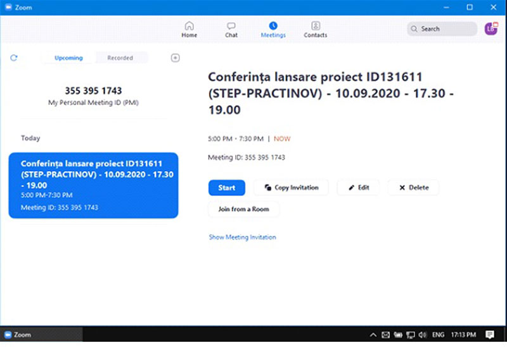Open the Contacts tab icon
Viewport: 507px width, 347px height.
tap(315, 26)
